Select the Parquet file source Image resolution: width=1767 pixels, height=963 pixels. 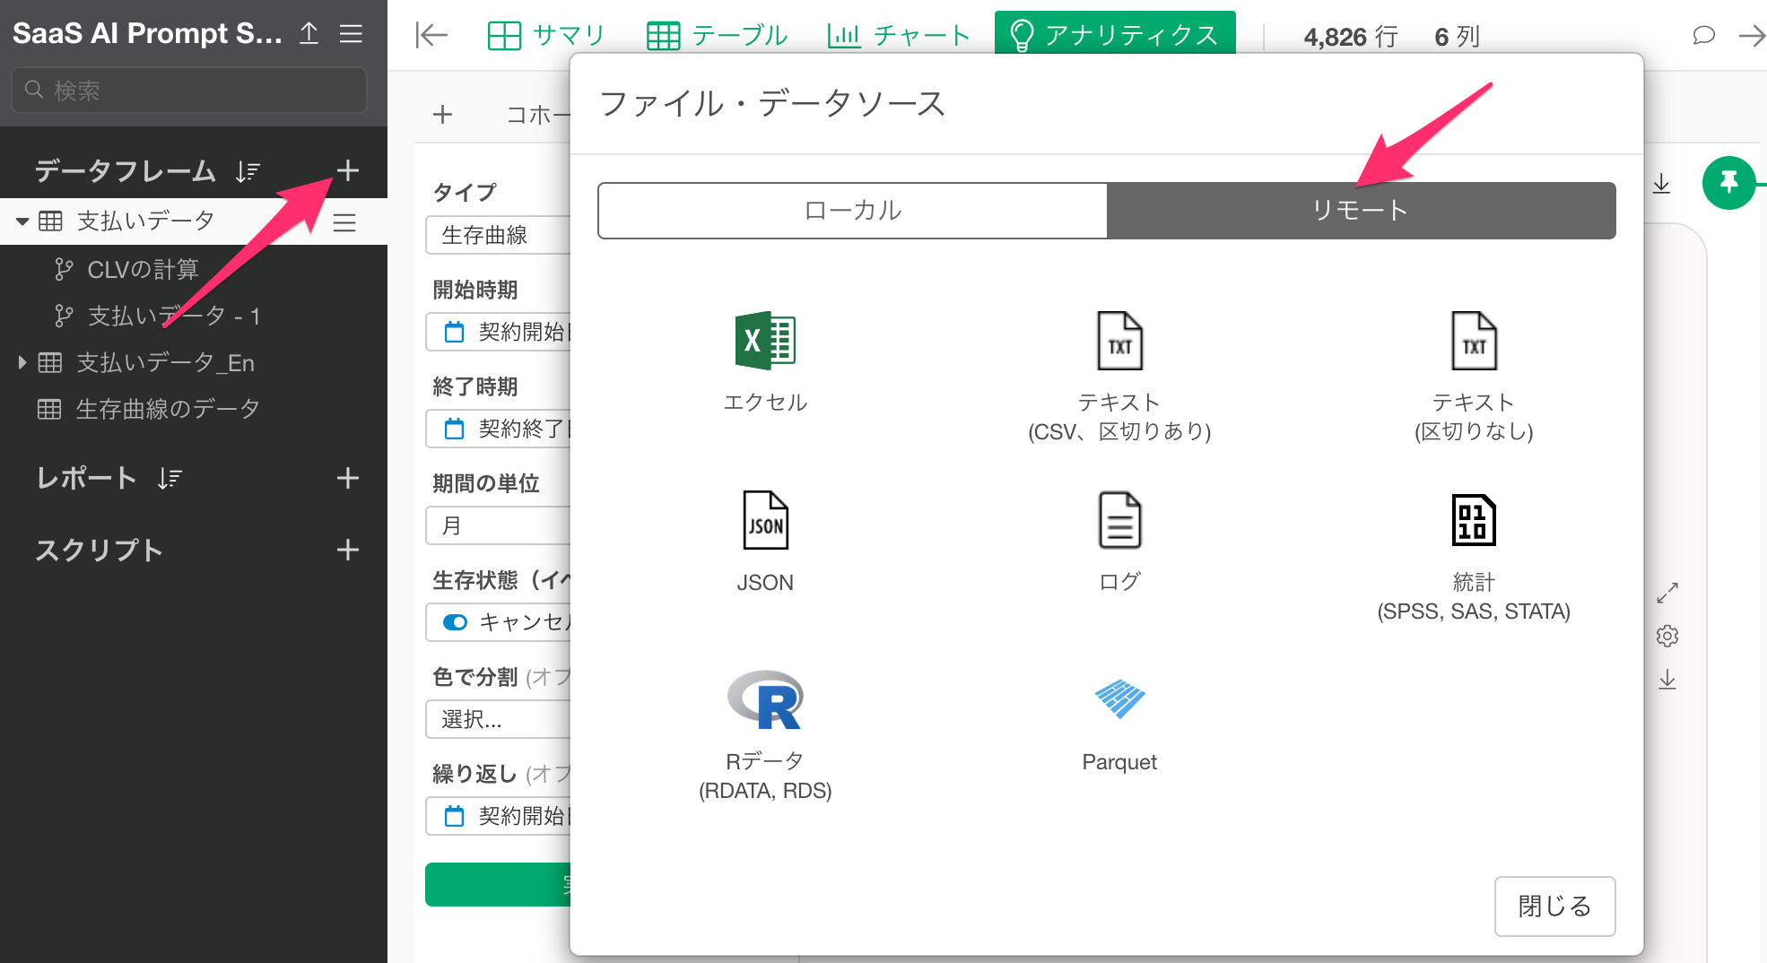[1119, 724]
